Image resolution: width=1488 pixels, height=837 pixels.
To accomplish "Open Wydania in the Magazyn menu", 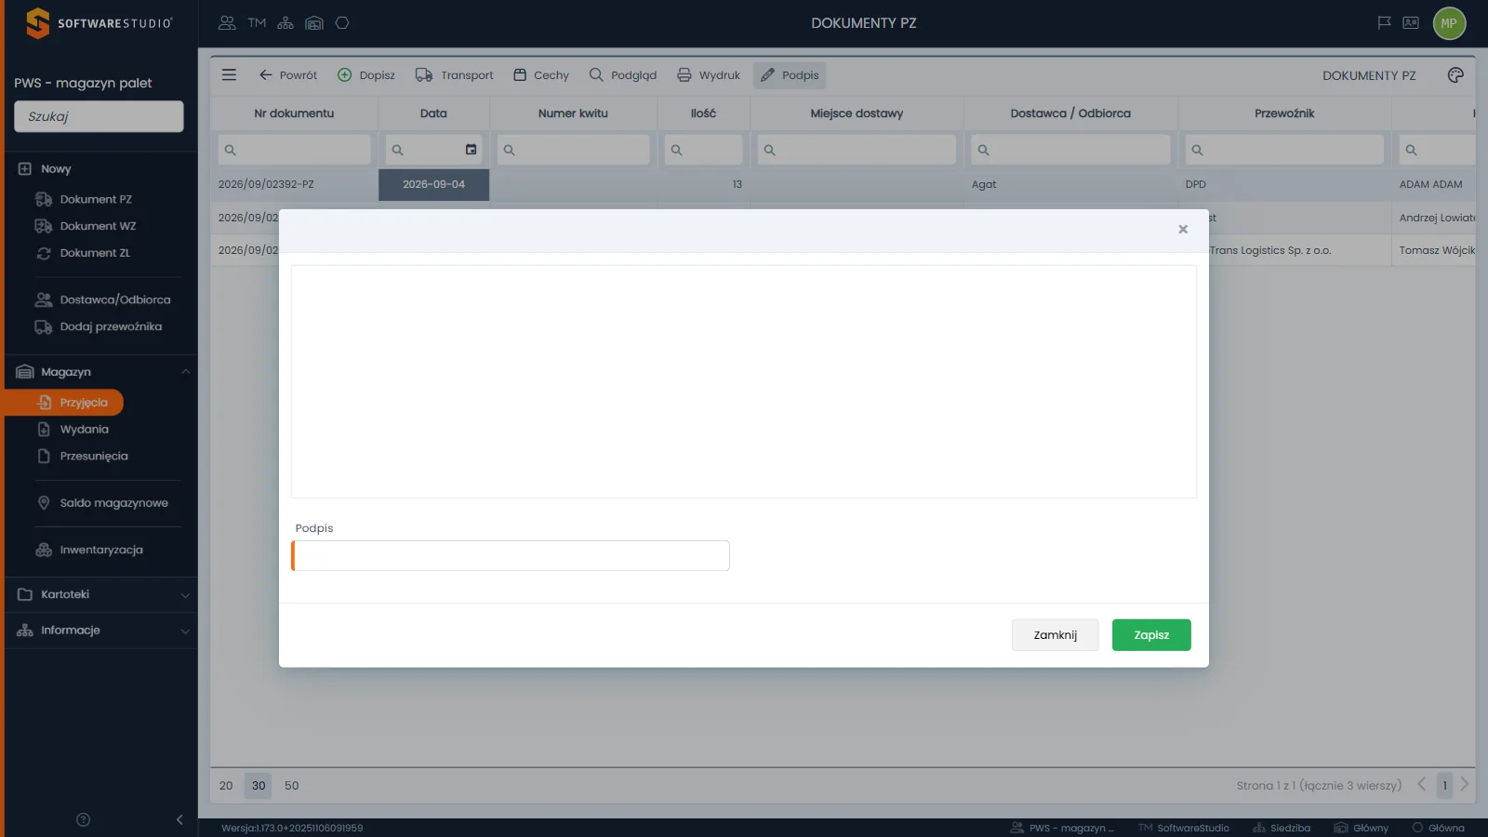I will (x=85, y=430).
